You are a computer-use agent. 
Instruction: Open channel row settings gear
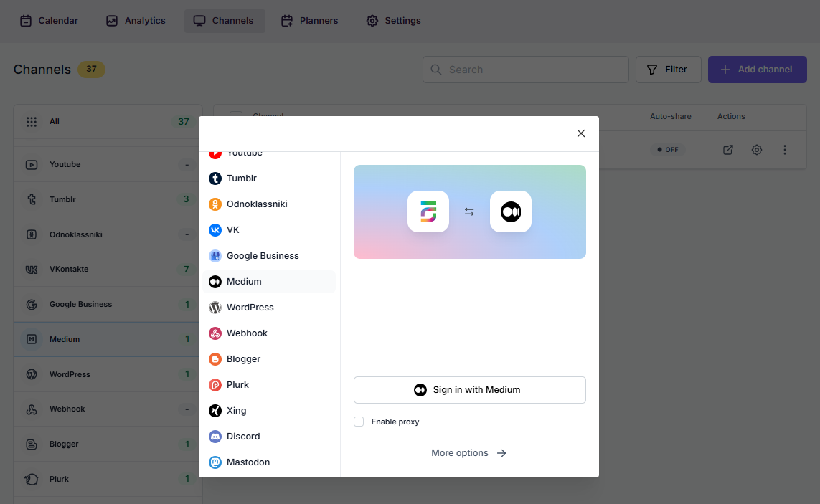(x=757, y=150)
